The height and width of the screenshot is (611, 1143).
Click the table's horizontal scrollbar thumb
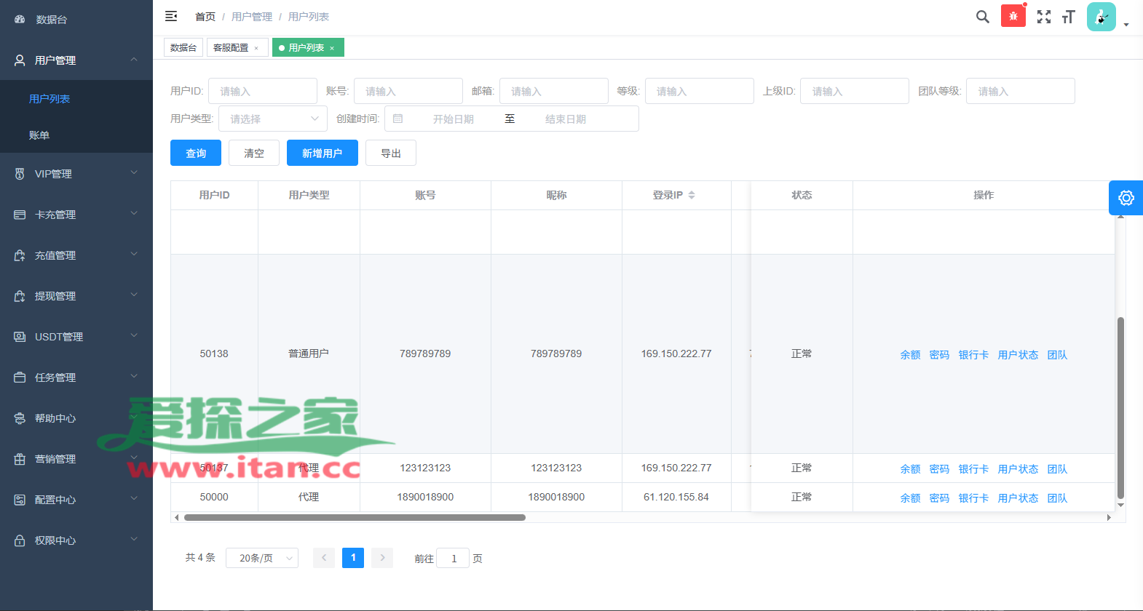click(355, 518)
